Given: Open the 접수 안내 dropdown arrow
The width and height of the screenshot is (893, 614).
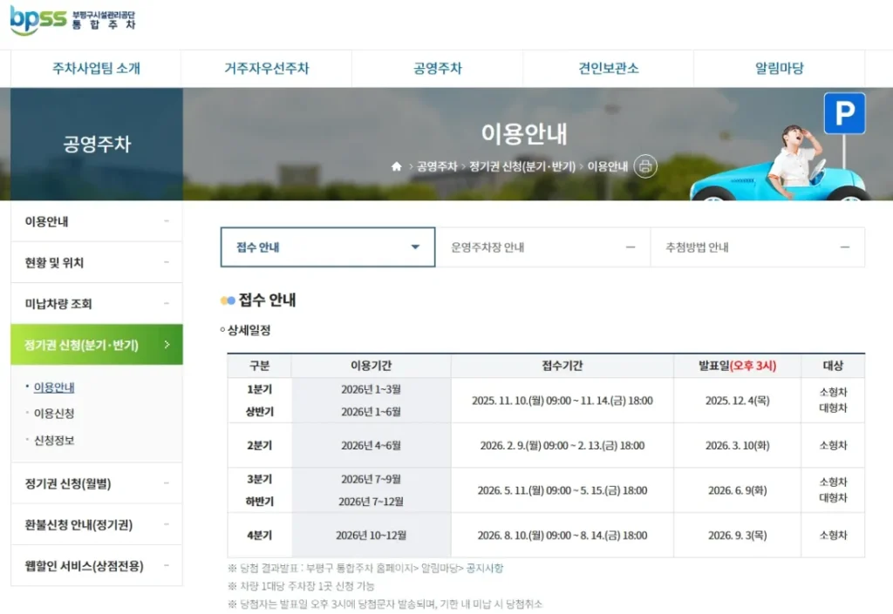Looking at the screenshot, I should tap(416, 246).
